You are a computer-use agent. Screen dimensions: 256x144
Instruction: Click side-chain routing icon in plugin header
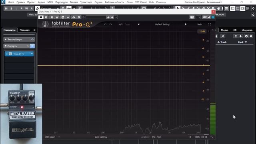(74, 17)
